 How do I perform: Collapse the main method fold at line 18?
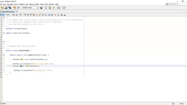[x=4, y=55]
